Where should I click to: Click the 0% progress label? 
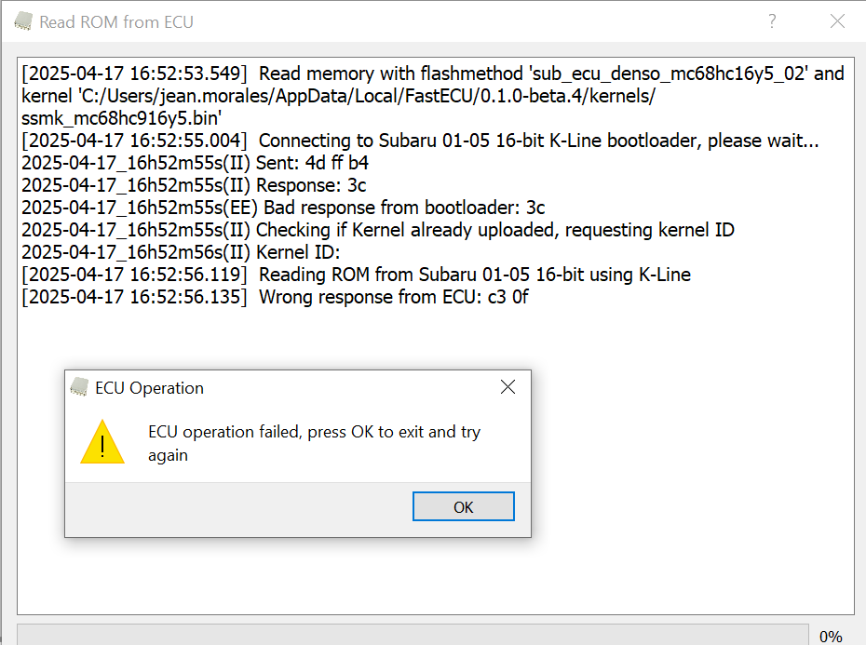pyautogui.click(x=831, y=637)
